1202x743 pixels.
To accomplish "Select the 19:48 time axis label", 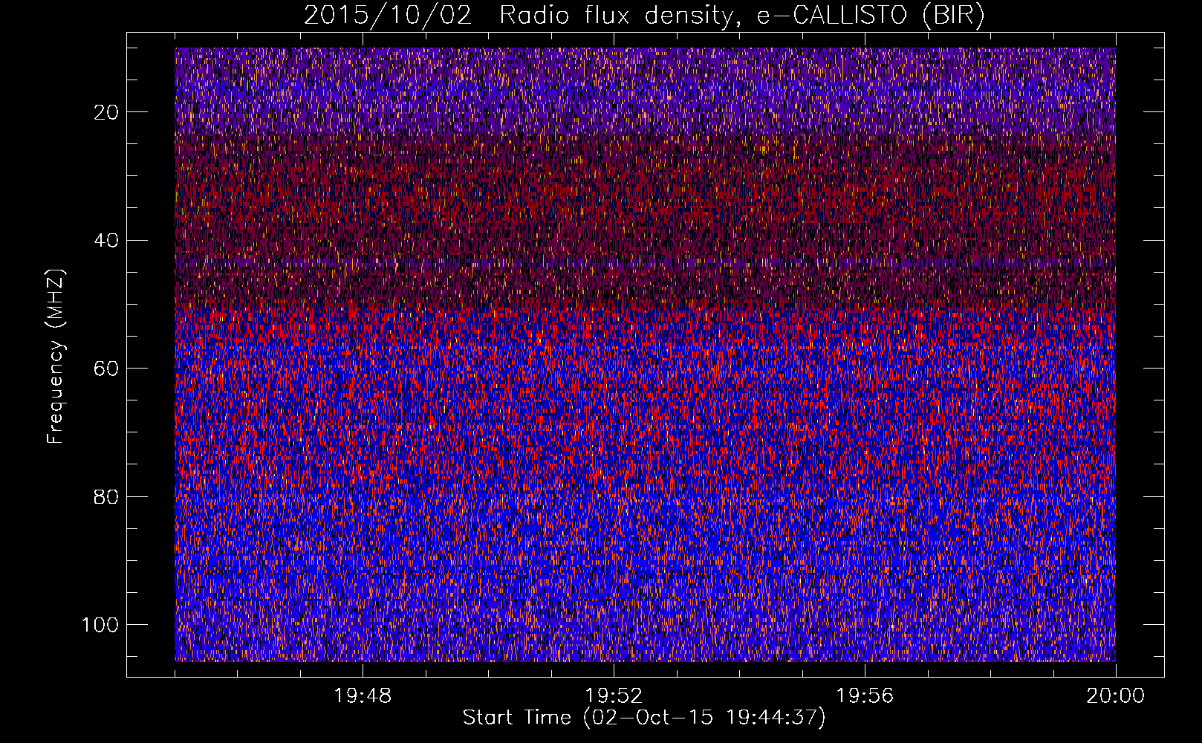I will [x=363, y=696].
